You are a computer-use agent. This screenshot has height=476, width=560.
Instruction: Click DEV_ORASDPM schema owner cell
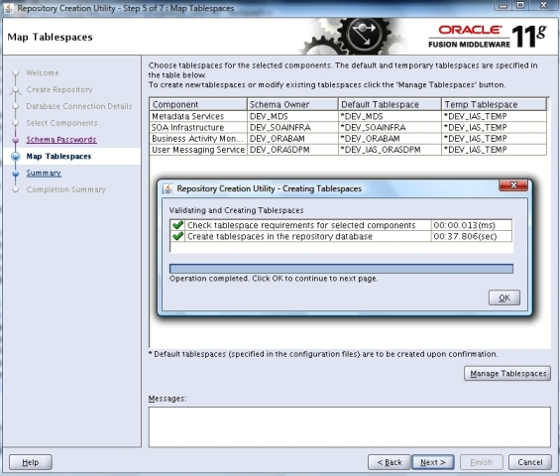[292, 150]
